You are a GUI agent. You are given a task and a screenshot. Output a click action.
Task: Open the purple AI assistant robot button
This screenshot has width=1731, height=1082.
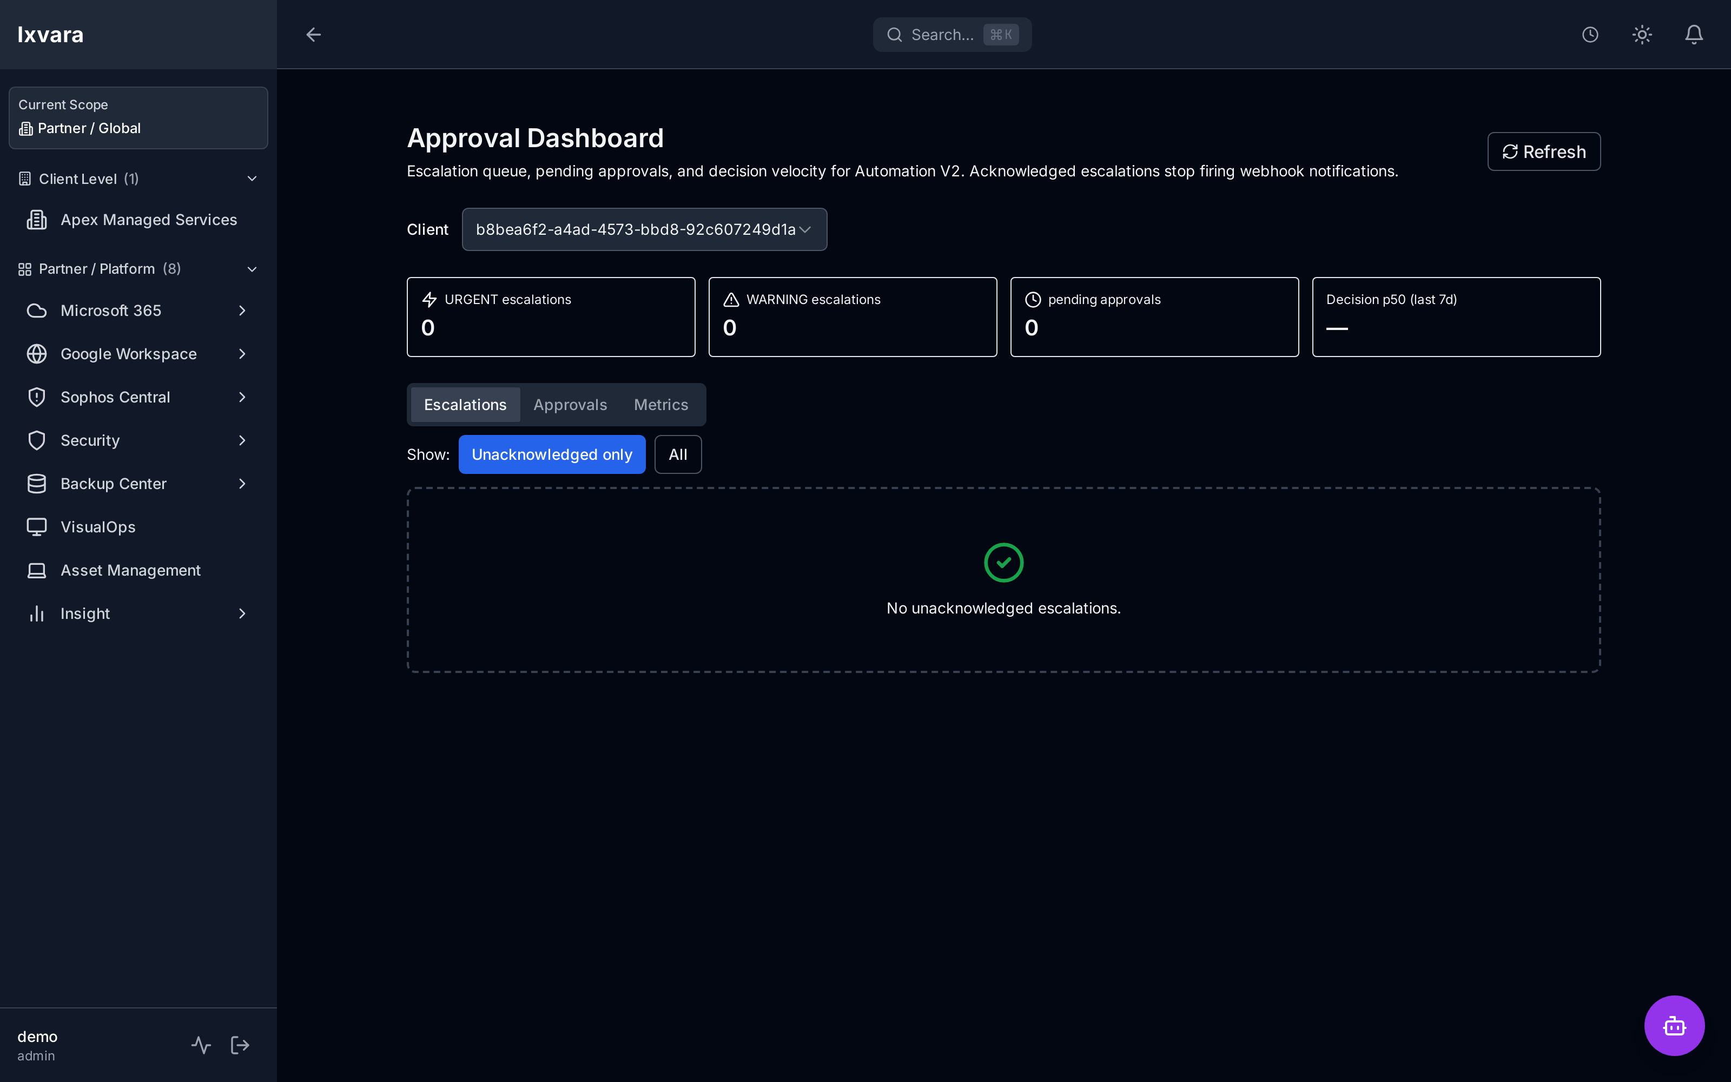pos(1674,1026)
